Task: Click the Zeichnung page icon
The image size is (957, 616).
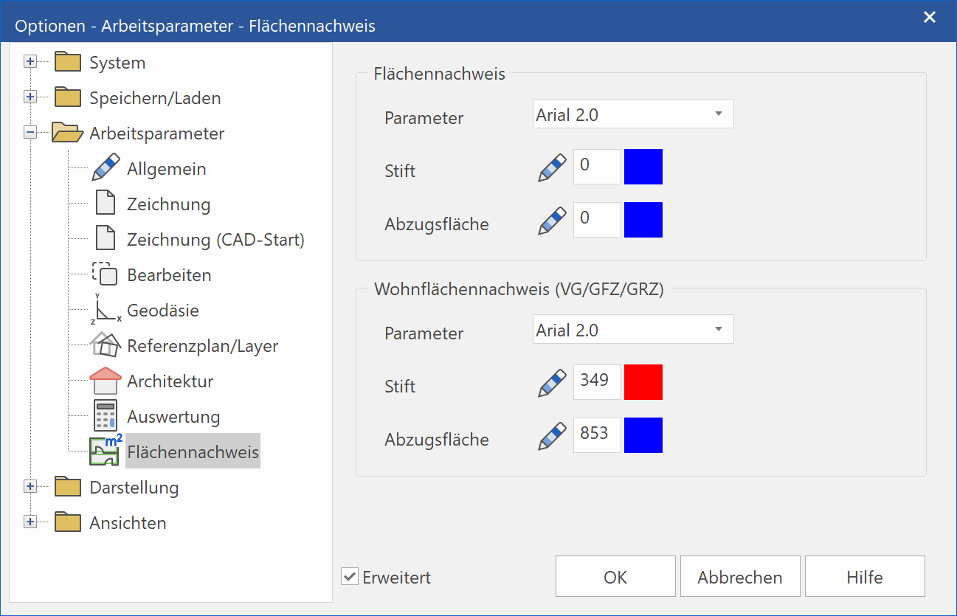Action: coord(106,204)
